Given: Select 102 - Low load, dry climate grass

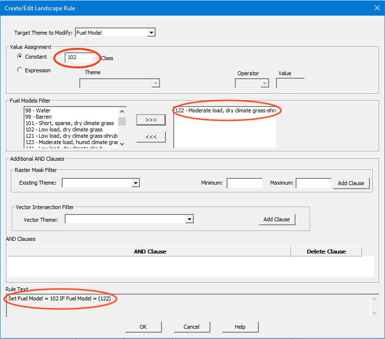Looking at the screenshot, I should (64, 129).
